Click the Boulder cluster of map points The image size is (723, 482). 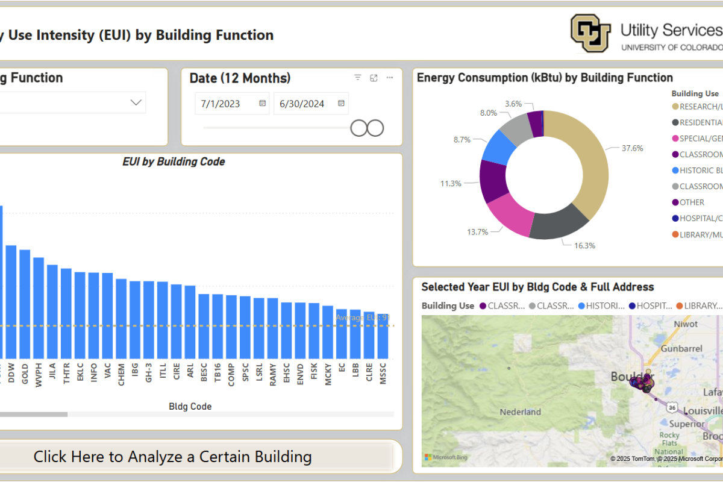(641, 382)
